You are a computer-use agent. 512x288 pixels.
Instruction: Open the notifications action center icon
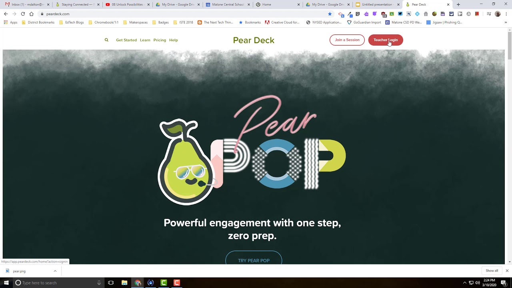[504, 283]
